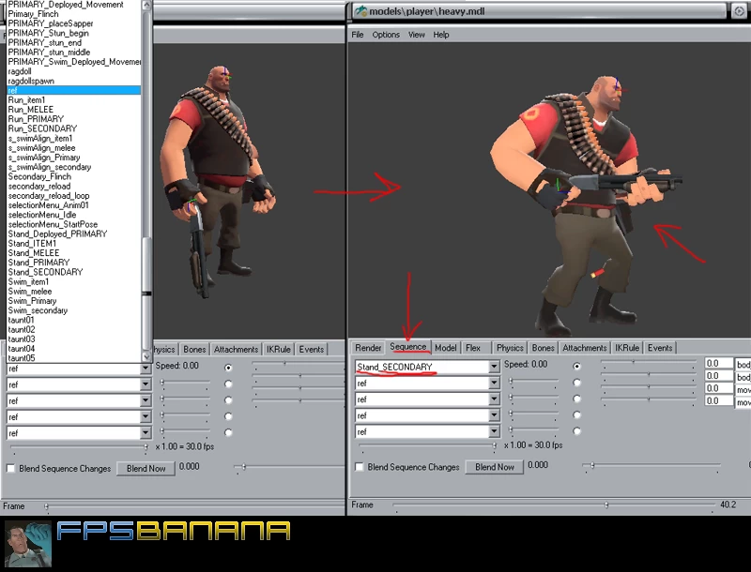Open the Help menu
Image resolution: width=751 pixels, height=572 pixels.
click(439, 35)
